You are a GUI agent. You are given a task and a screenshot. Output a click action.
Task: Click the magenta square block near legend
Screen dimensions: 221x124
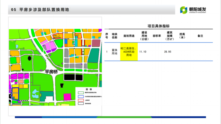[x=67, y=97]
